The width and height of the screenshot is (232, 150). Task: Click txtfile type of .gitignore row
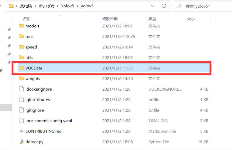tap(154, 110)
